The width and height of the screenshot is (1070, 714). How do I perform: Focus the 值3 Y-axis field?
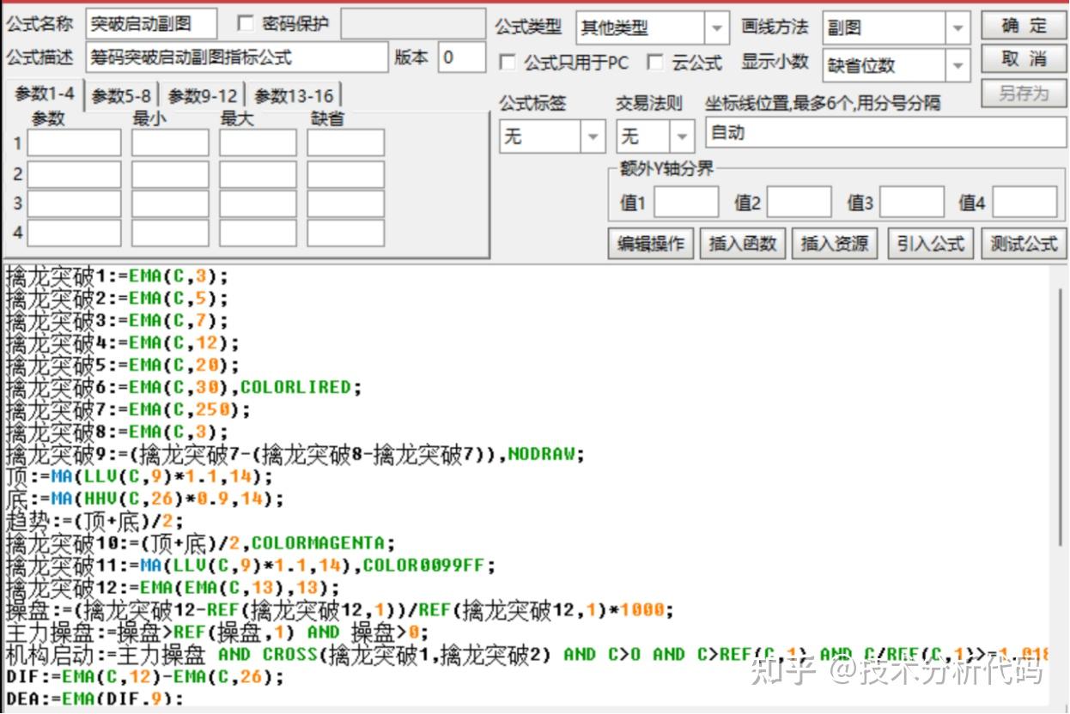(912, 202)
